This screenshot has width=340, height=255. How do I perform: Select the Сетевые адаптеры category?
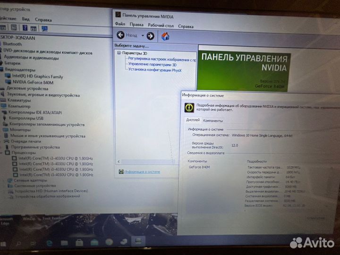(x=30, y=180)
